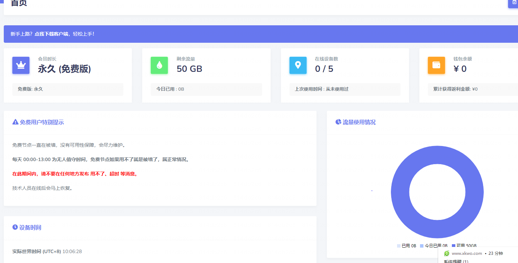Click the crown membership icon
The width and height of the screenshot is (518, 263).
[21, 65]
